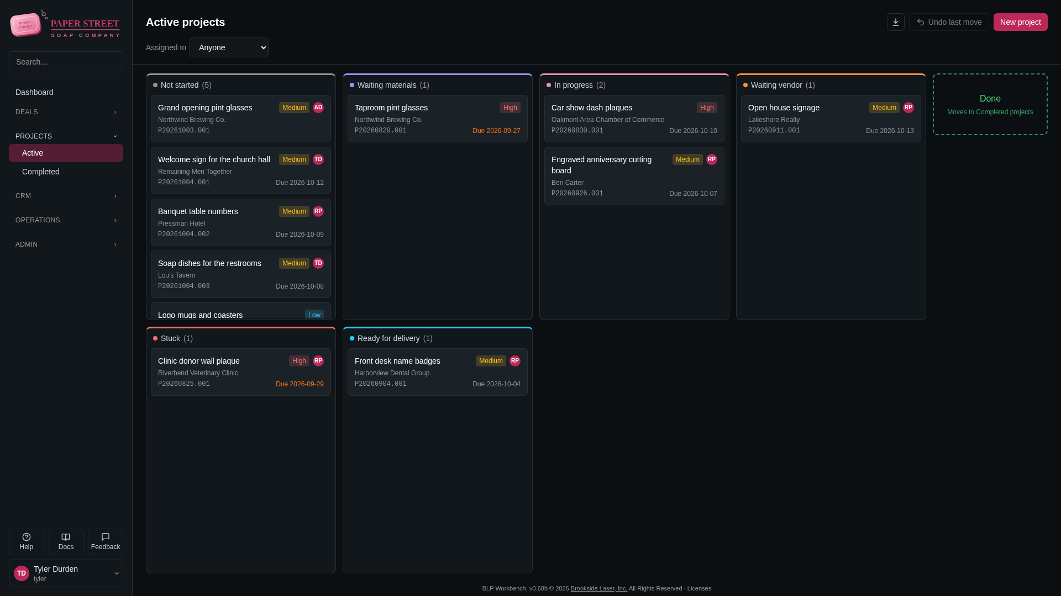Click RP avatar on Front desk name badges

(515, 361)
